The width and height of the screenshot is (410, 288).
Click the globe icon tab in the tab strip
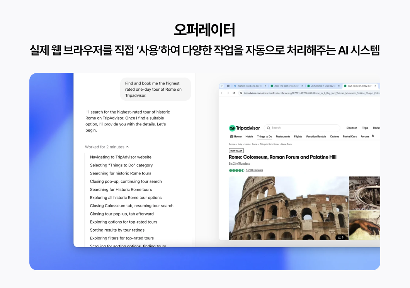click(228, 86)
